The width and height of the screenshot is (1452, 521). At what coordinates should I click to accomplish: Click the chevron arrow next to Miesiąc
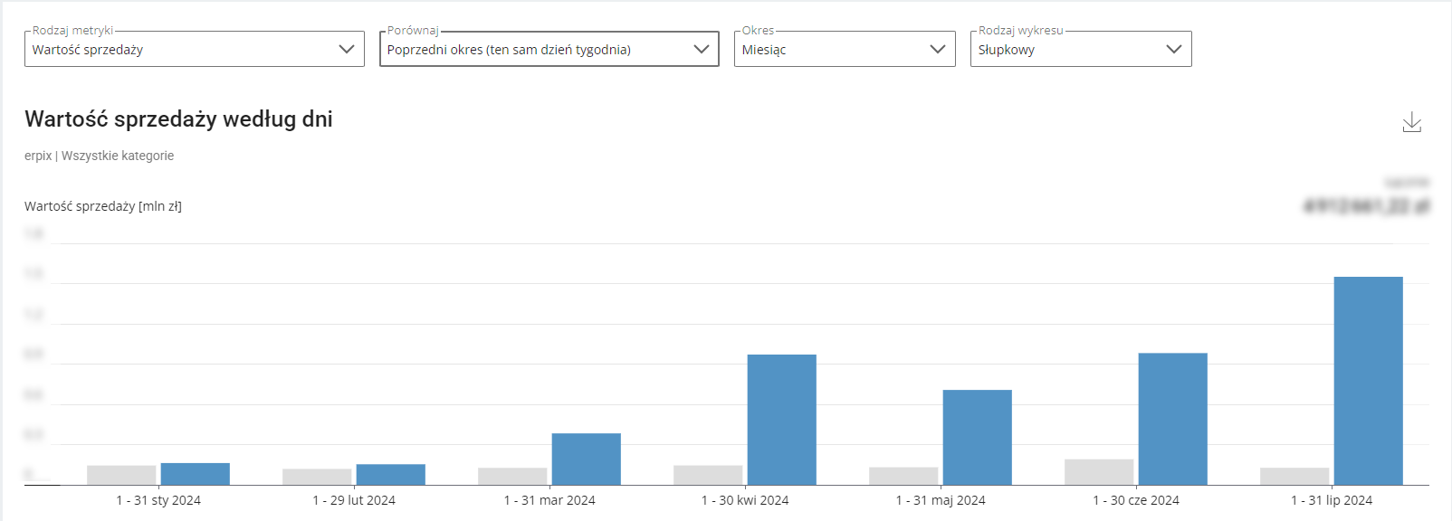pos(937,49)
